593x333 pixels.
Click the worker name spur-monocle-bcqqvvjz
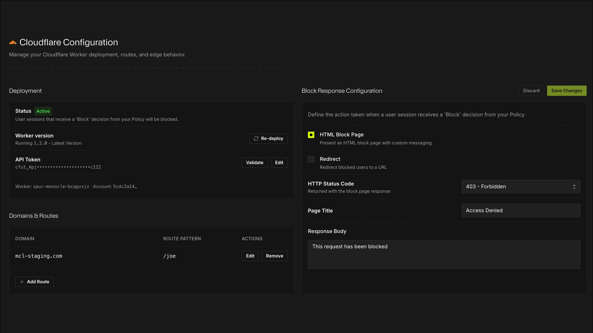pos(61,187)
